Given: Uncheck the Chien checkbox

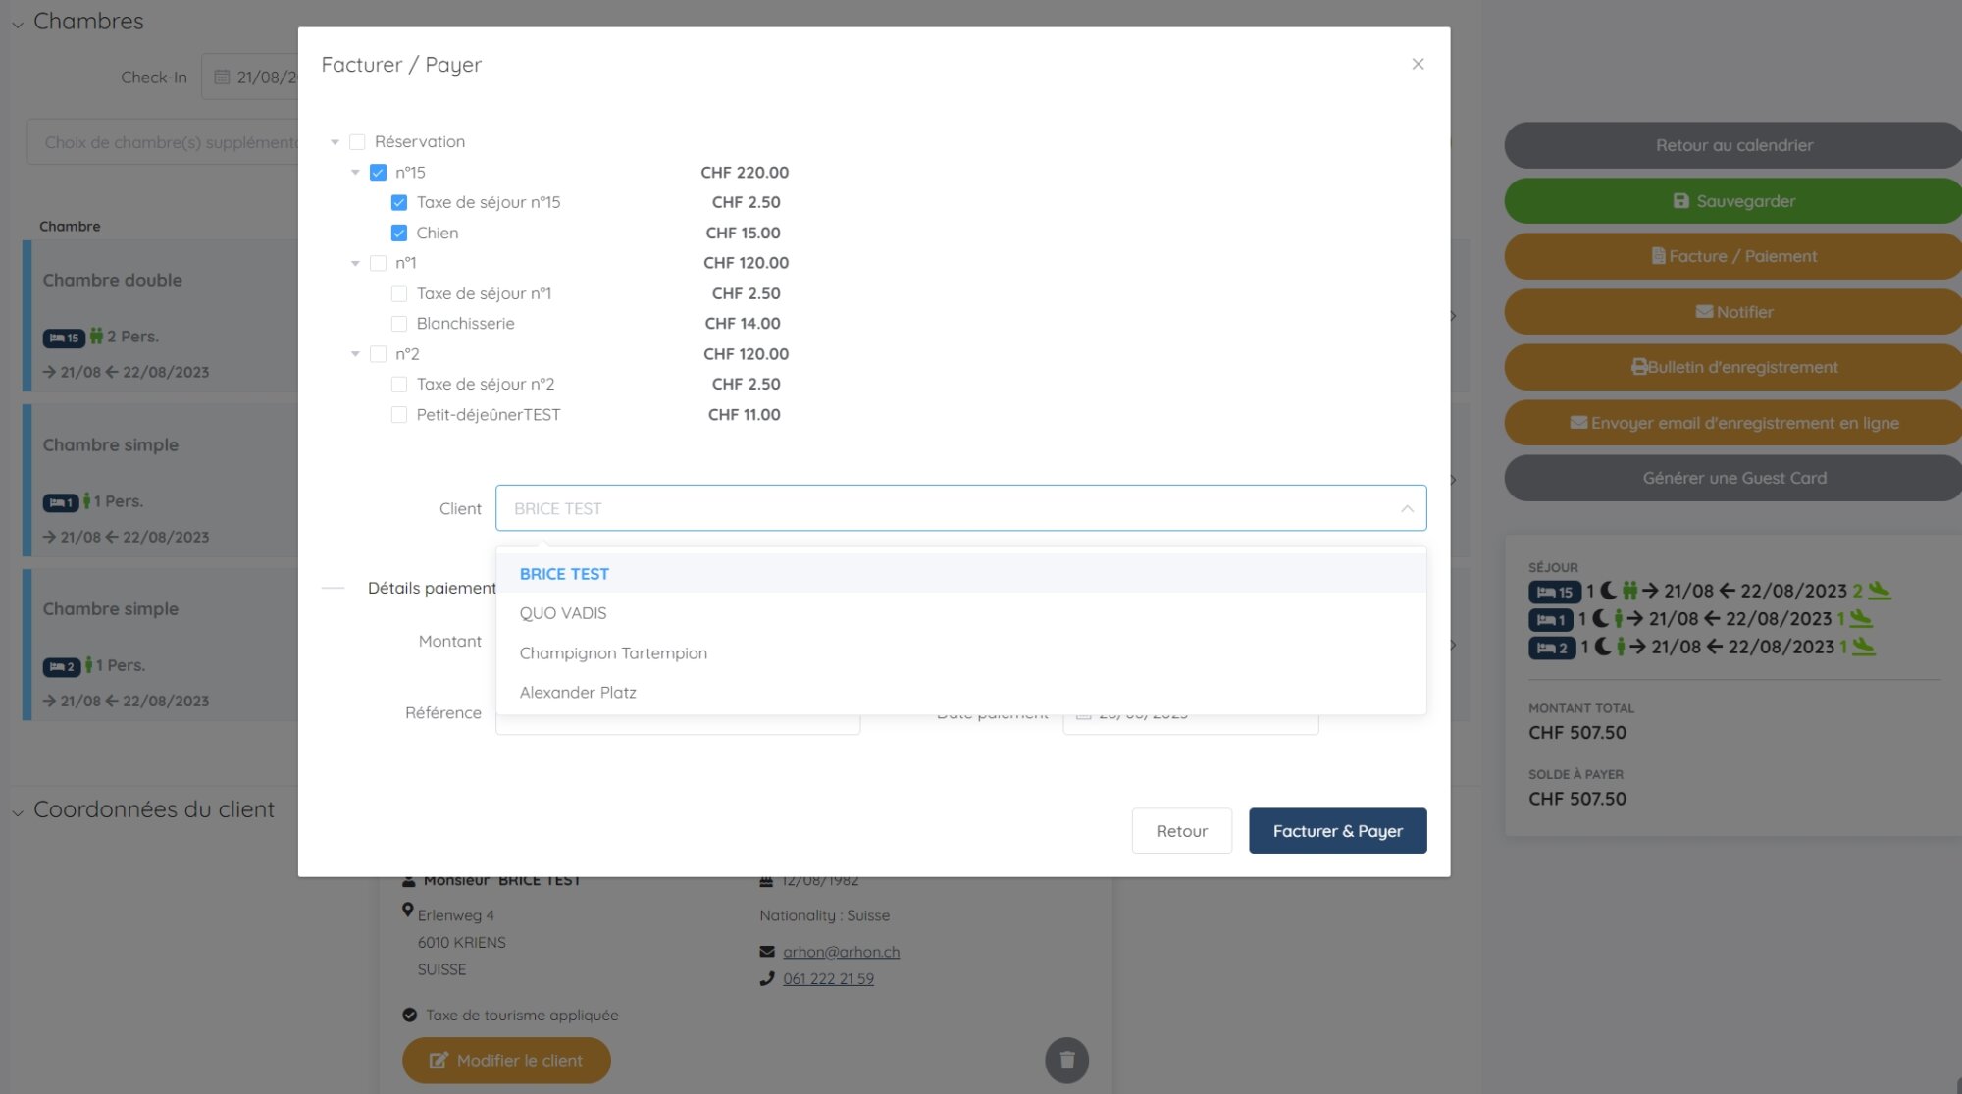Looking at the screenshot, I should 398,233.
